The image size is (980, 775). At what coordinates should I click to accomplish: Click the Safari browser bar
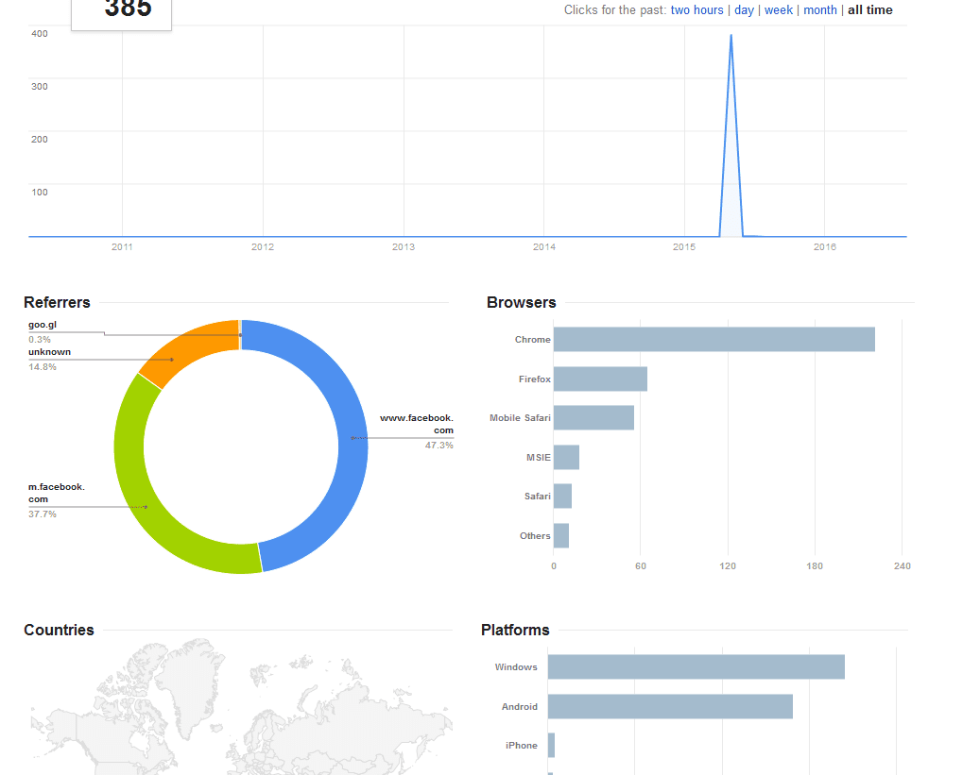coord(562,496)
